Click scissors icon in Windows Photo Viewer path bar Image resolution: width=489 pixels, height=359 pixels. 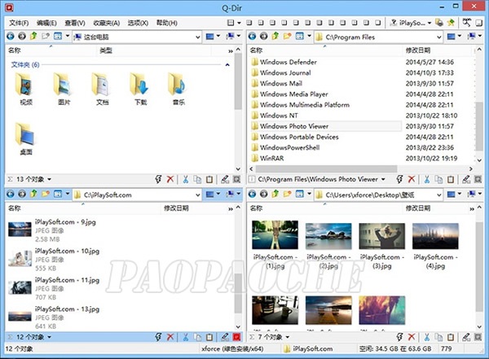(427, 179)
